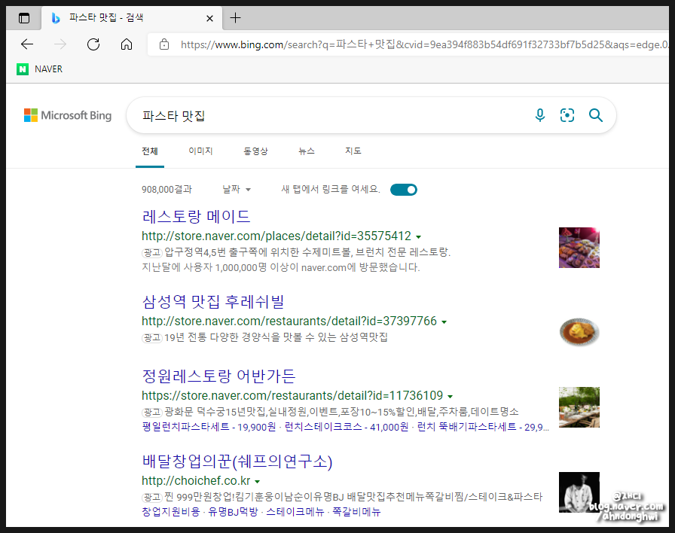Click 908,000결과 count text
675x533 pixels.
point(166,189)
